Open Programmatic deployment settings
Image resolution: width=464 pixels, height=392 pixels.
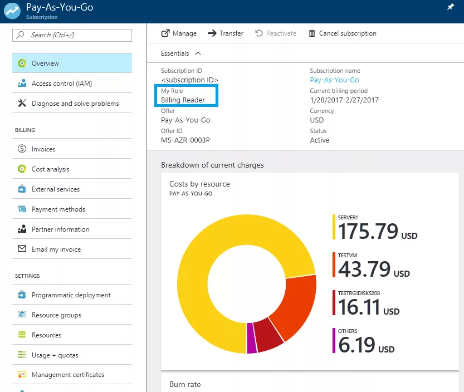pos(72,295)
